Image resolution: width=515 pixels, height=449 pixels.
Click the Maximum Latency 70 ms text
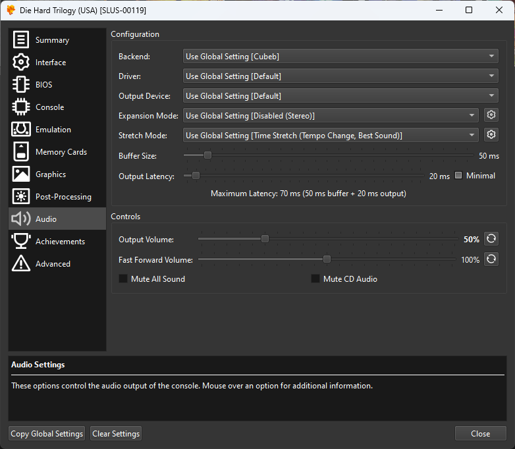[x=308, y=194]
